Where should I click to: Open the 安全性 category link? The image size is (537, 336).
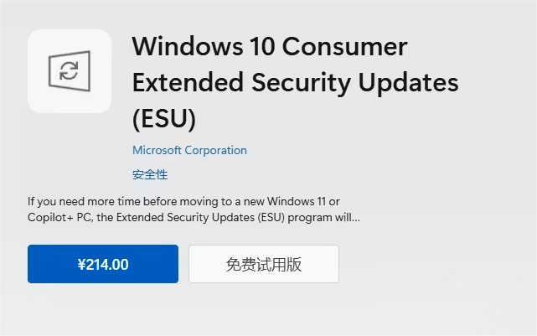pos(150,175)
